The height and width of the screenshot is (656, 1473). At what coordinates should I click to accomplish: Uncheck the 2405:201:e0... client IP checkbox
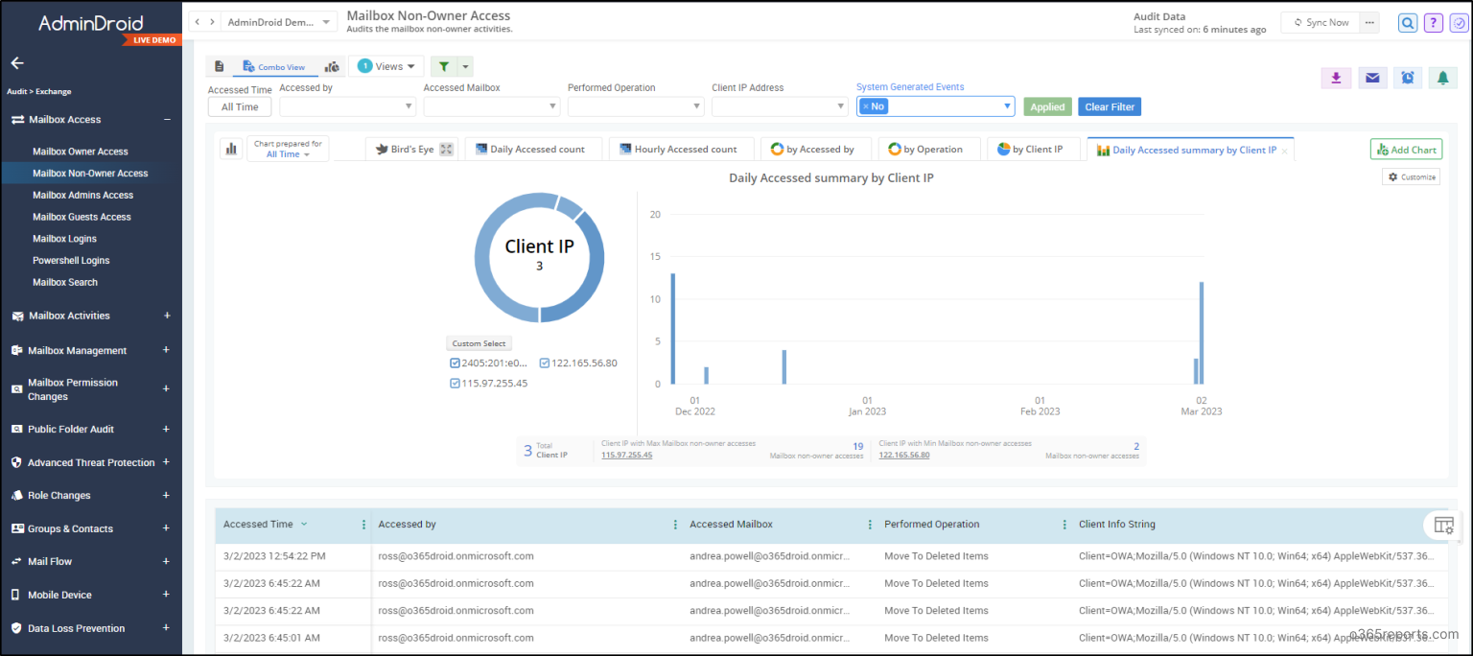coord(455,363)
